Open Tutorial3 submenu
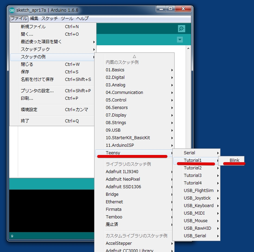254x252 pixels. (196, 176)
